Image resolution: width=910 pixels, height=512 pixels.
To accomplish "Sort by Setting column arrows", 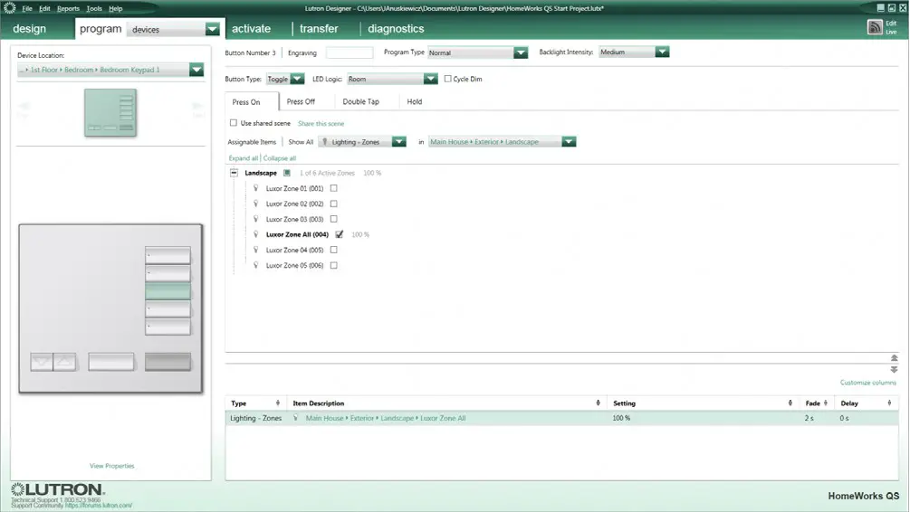I will point(790,403).
